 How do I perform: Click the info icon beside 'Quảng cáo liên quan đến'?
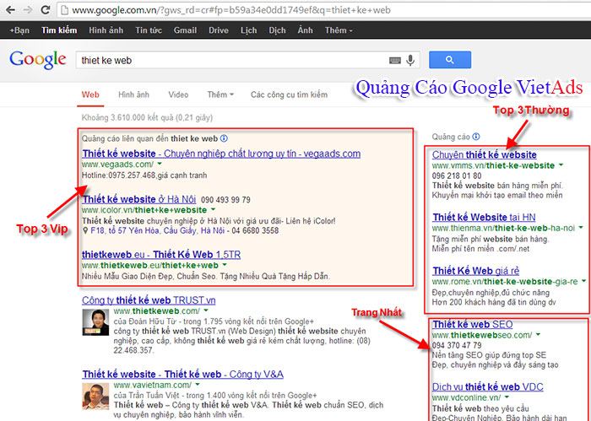(x=224, y=138)
